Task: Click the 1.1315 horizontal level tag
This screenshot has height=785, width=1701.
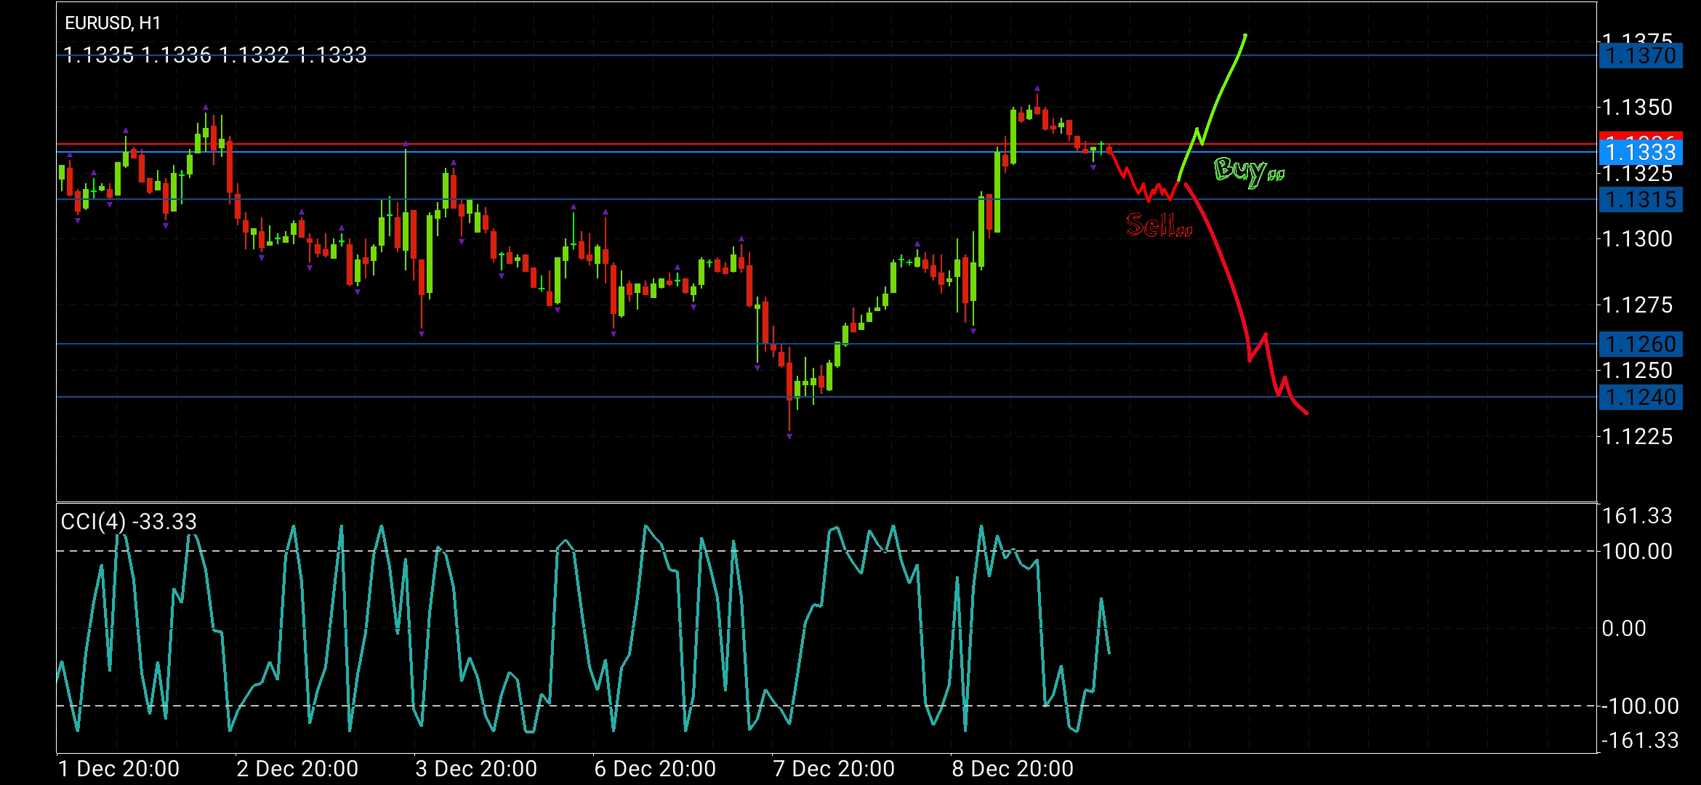Action: pyautogui.click(x=1641, y=200)
